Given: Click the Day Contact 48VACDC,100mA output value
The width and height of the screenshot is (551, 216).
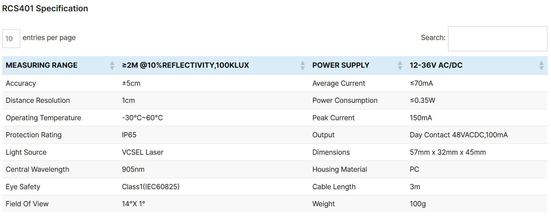Looking at the screenshot, I should click(458, 135).
